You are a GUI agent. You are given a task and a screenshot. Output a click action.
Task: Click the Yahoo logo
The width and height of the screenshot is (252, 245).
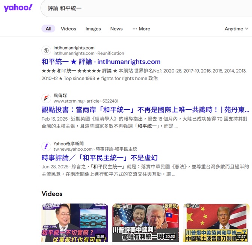18,8
